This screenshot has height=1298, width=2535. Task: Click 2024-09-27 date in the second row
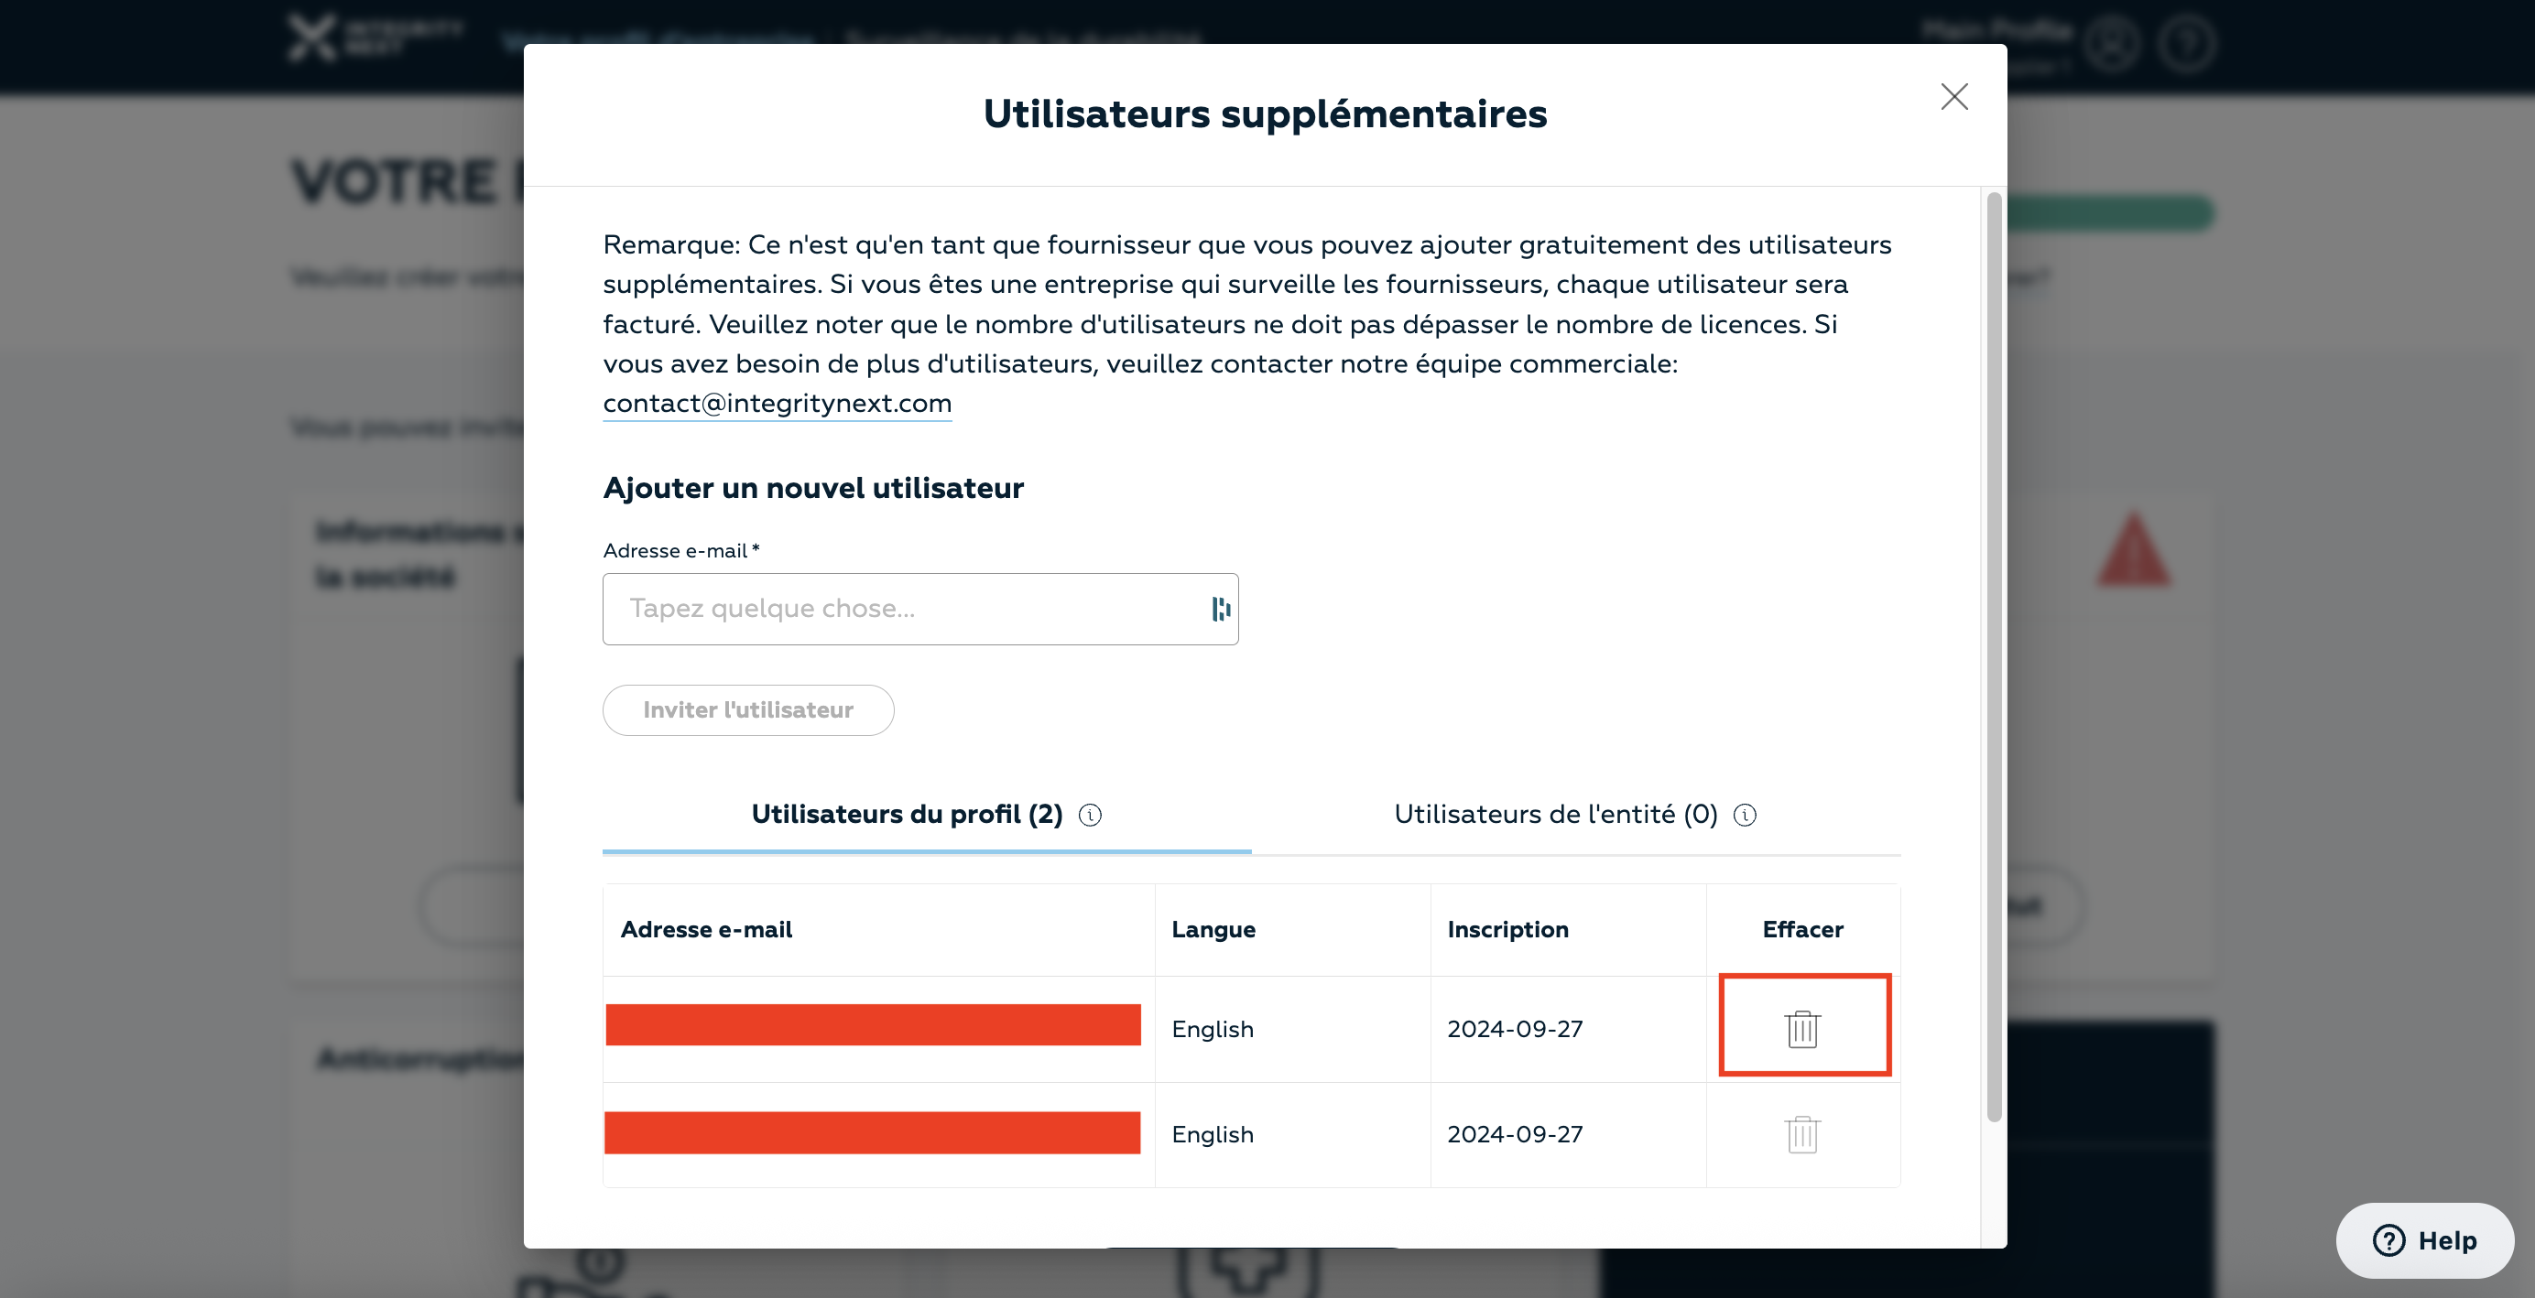coord(1515,1135)
